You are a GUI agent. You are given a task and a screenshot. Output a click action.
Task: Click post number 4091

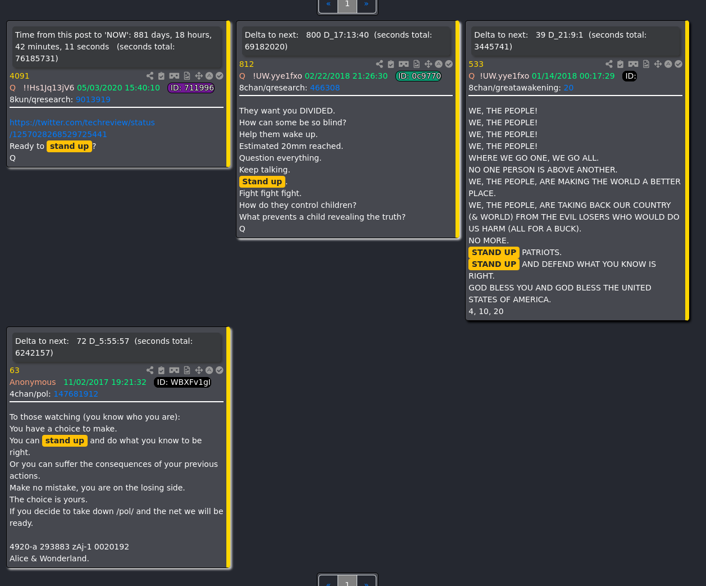[x=19, y=76]
